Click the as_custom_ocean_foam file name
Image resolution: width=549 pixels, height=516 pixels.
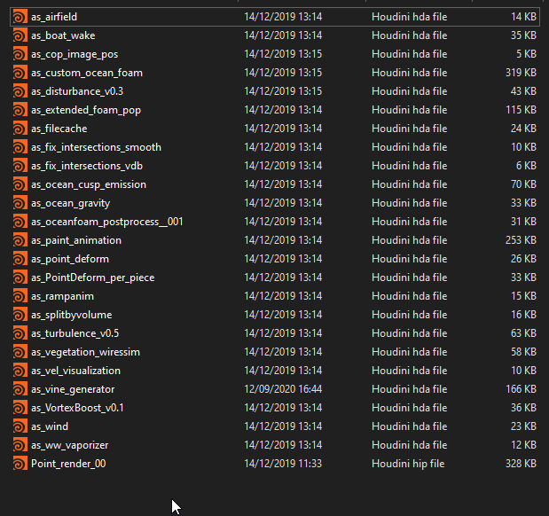[x=87, y=73]
